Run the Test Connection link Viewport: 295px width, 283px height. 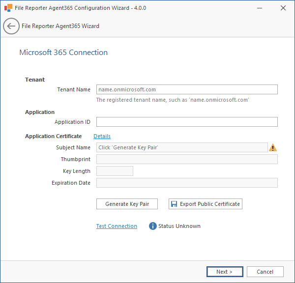[117, 226]
